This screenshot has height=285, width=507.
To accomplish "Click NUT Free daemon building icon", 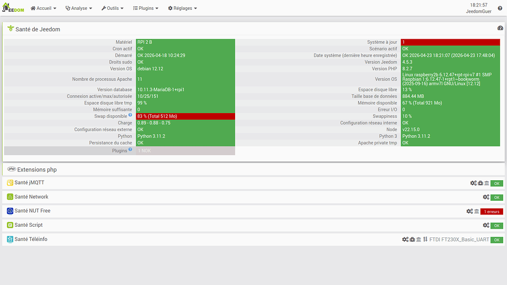I will 477,212.
